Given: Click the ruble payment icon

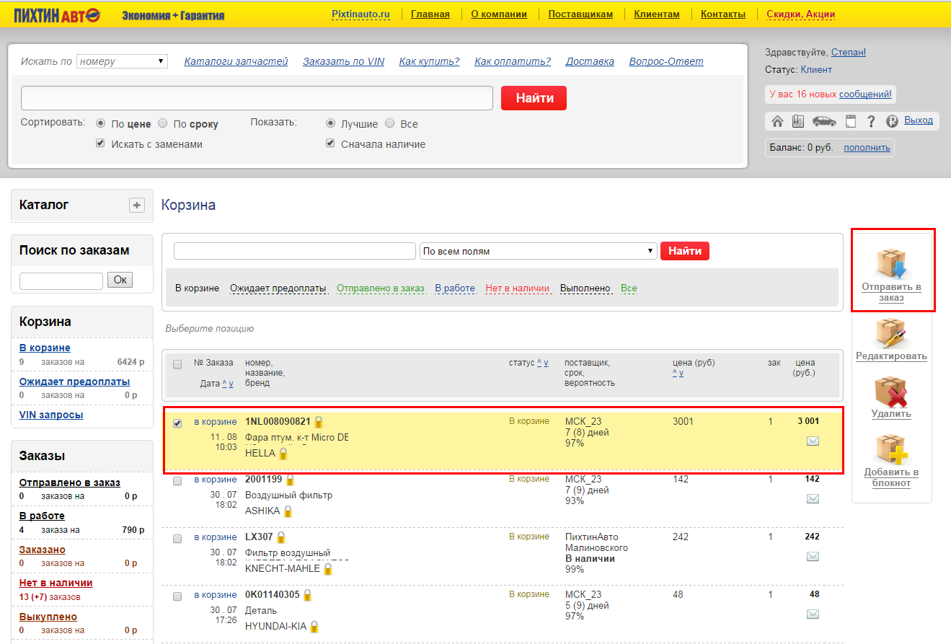Looking at the screenshot, I should tap(892, 121).
